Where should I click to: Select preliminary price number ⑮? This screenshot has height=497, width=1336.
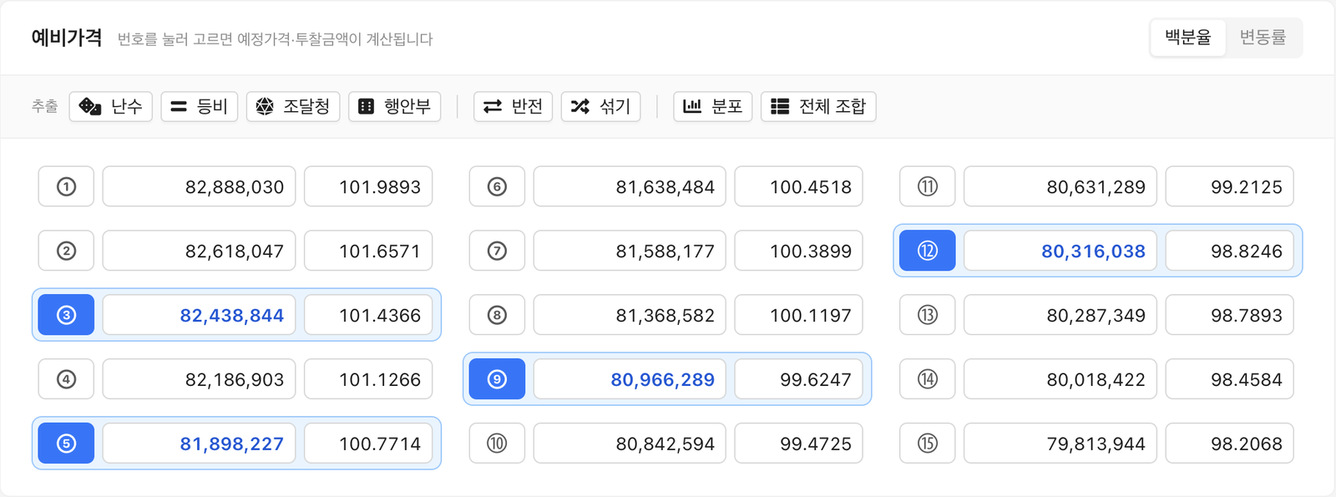point(928,444)
